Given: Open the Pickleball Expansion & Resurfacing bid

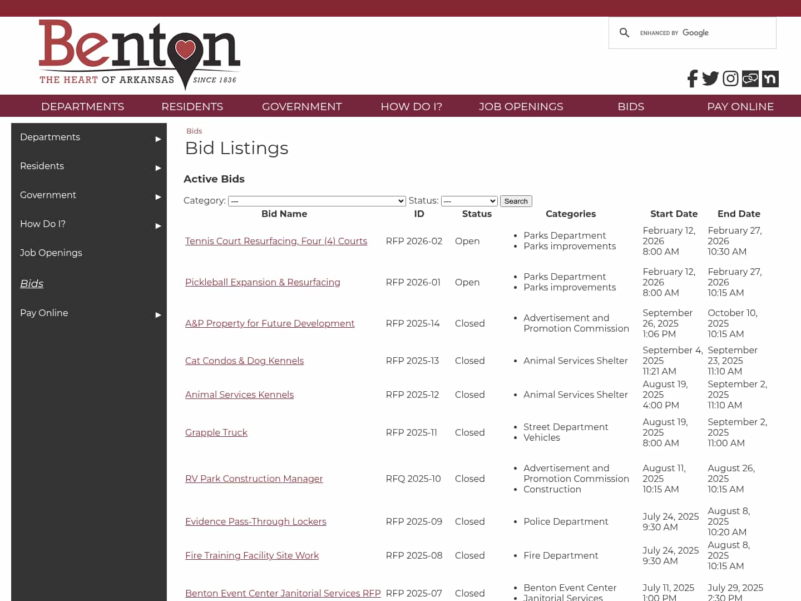Looking at the screenshot, I should (x=263, y=282).
